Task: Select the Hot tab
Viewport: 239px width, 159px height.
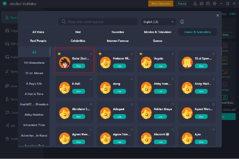Action: (x=78, y=32)
